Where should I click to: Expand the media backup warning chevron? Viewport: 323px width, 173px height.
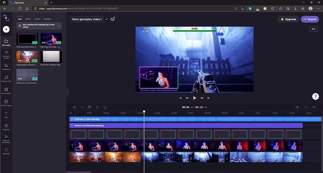point(59,26)
